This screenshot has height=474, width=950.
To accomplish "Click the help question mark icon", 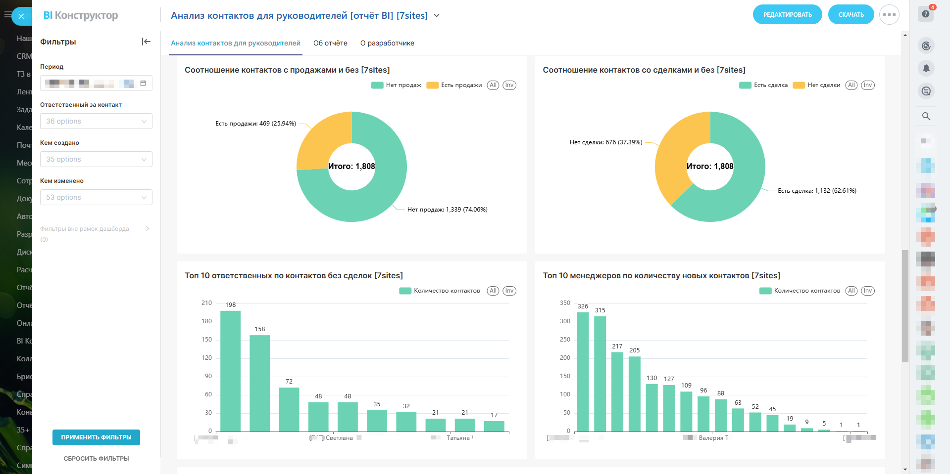I will pyautogui.click(x=926, y=14).
